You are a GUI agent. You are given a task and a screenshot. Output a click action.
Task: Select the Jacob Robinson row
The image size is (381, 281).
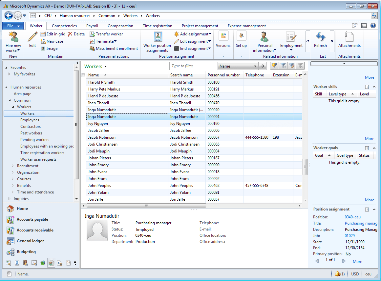pos(194,137)
